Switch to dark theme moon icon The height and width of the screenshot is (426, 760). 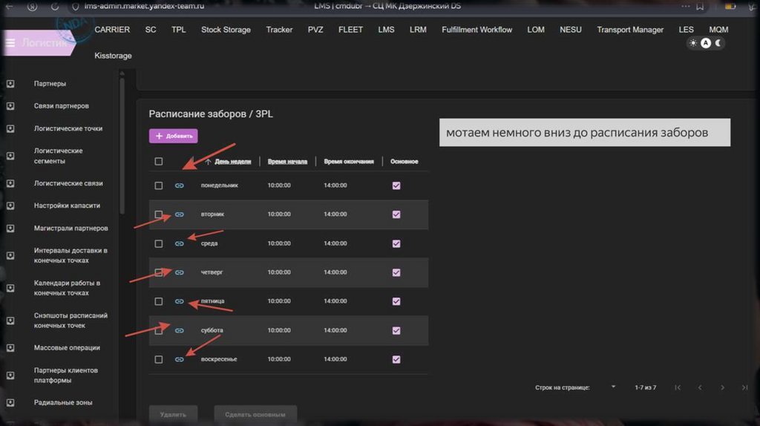pos(718,43)
